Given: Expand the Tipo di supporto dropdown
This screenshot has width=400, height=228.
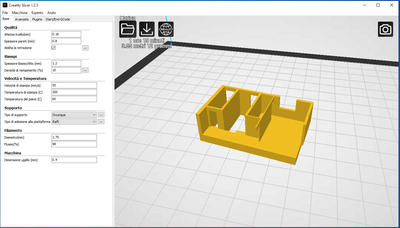Looking at the screenshot, I should point(74,115).
